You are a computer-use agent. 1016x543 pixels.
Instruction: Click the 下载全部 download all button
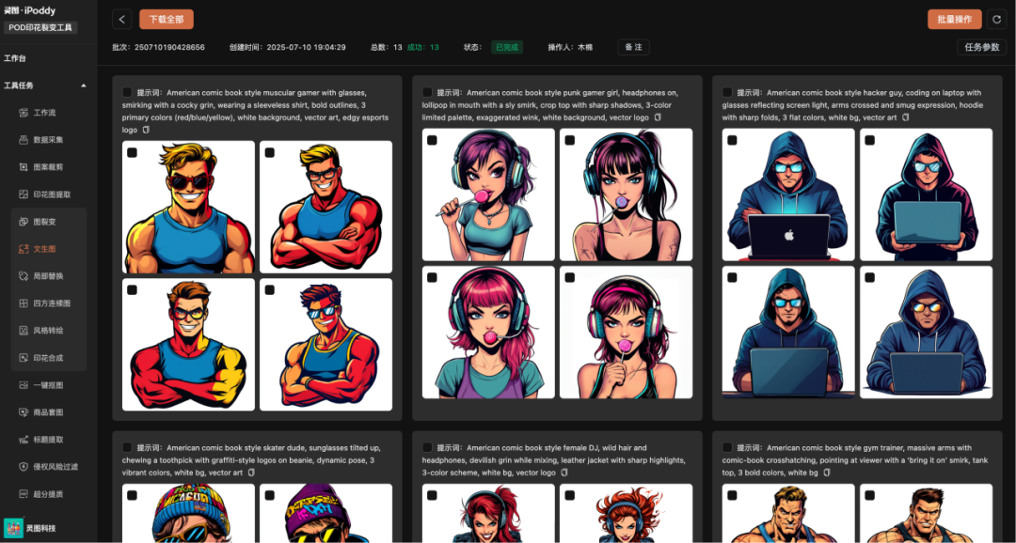167,19
